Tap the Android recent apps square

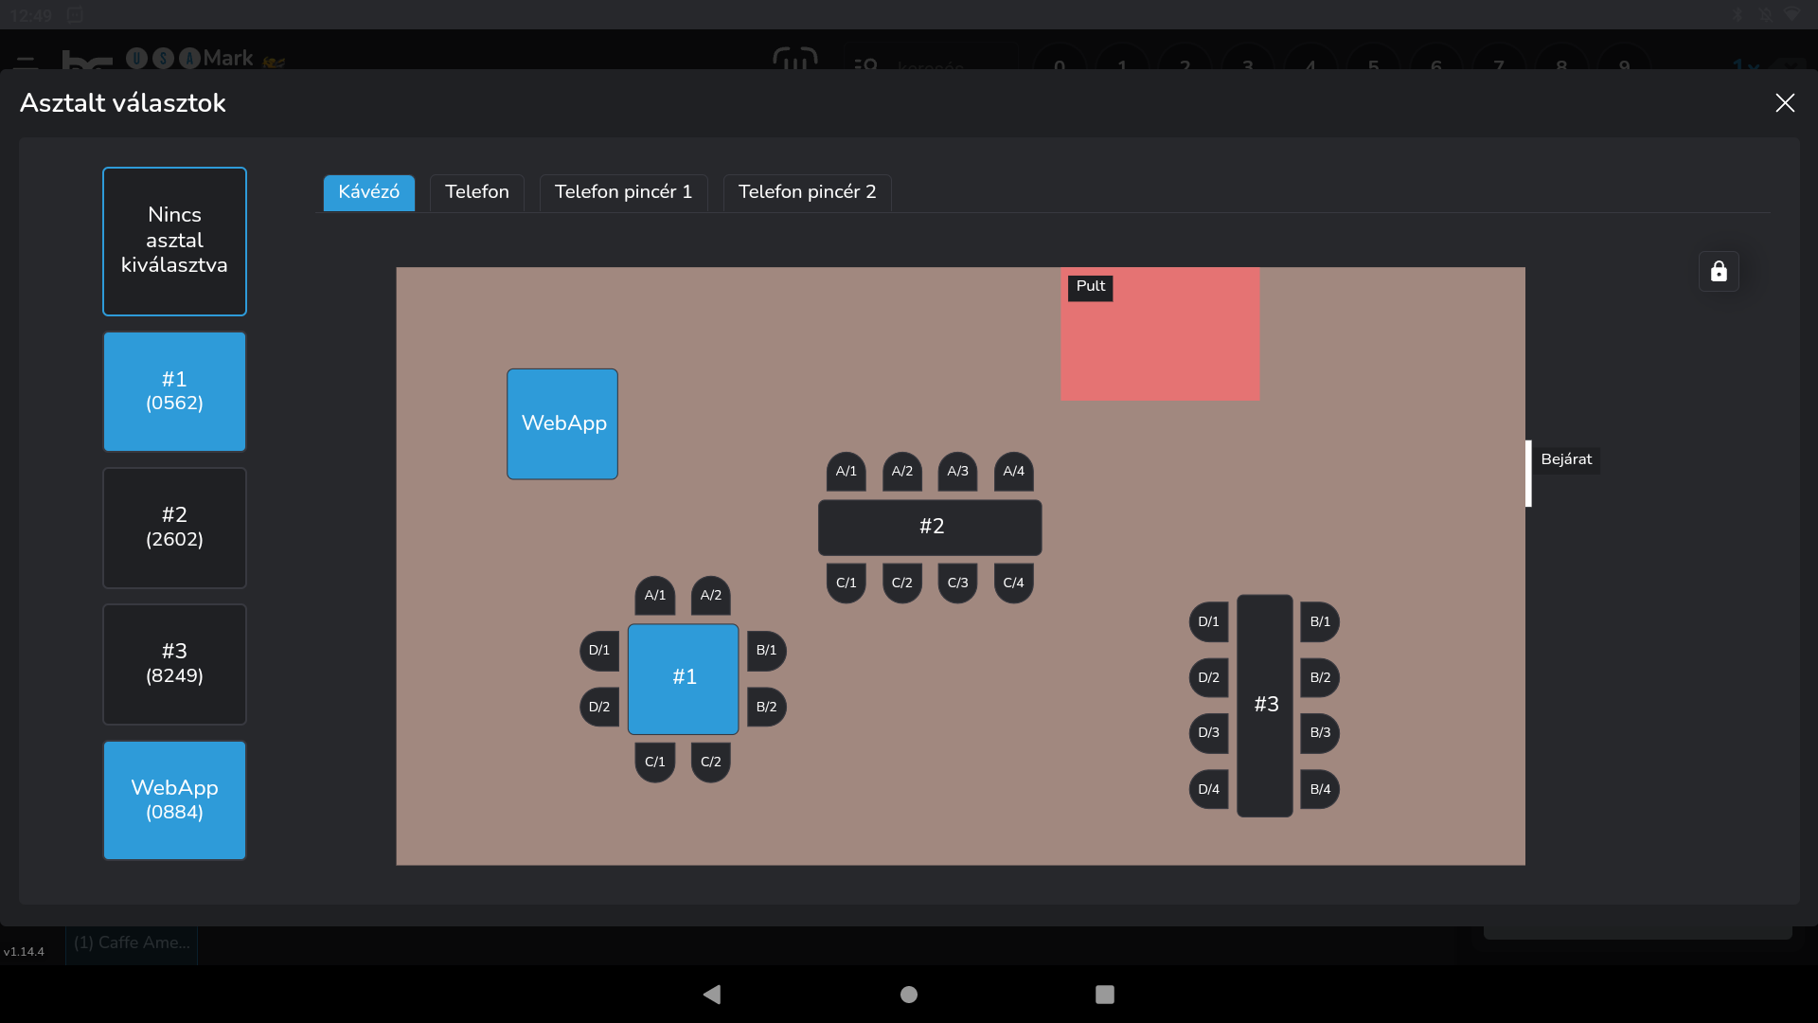[x=1104, y=994]
